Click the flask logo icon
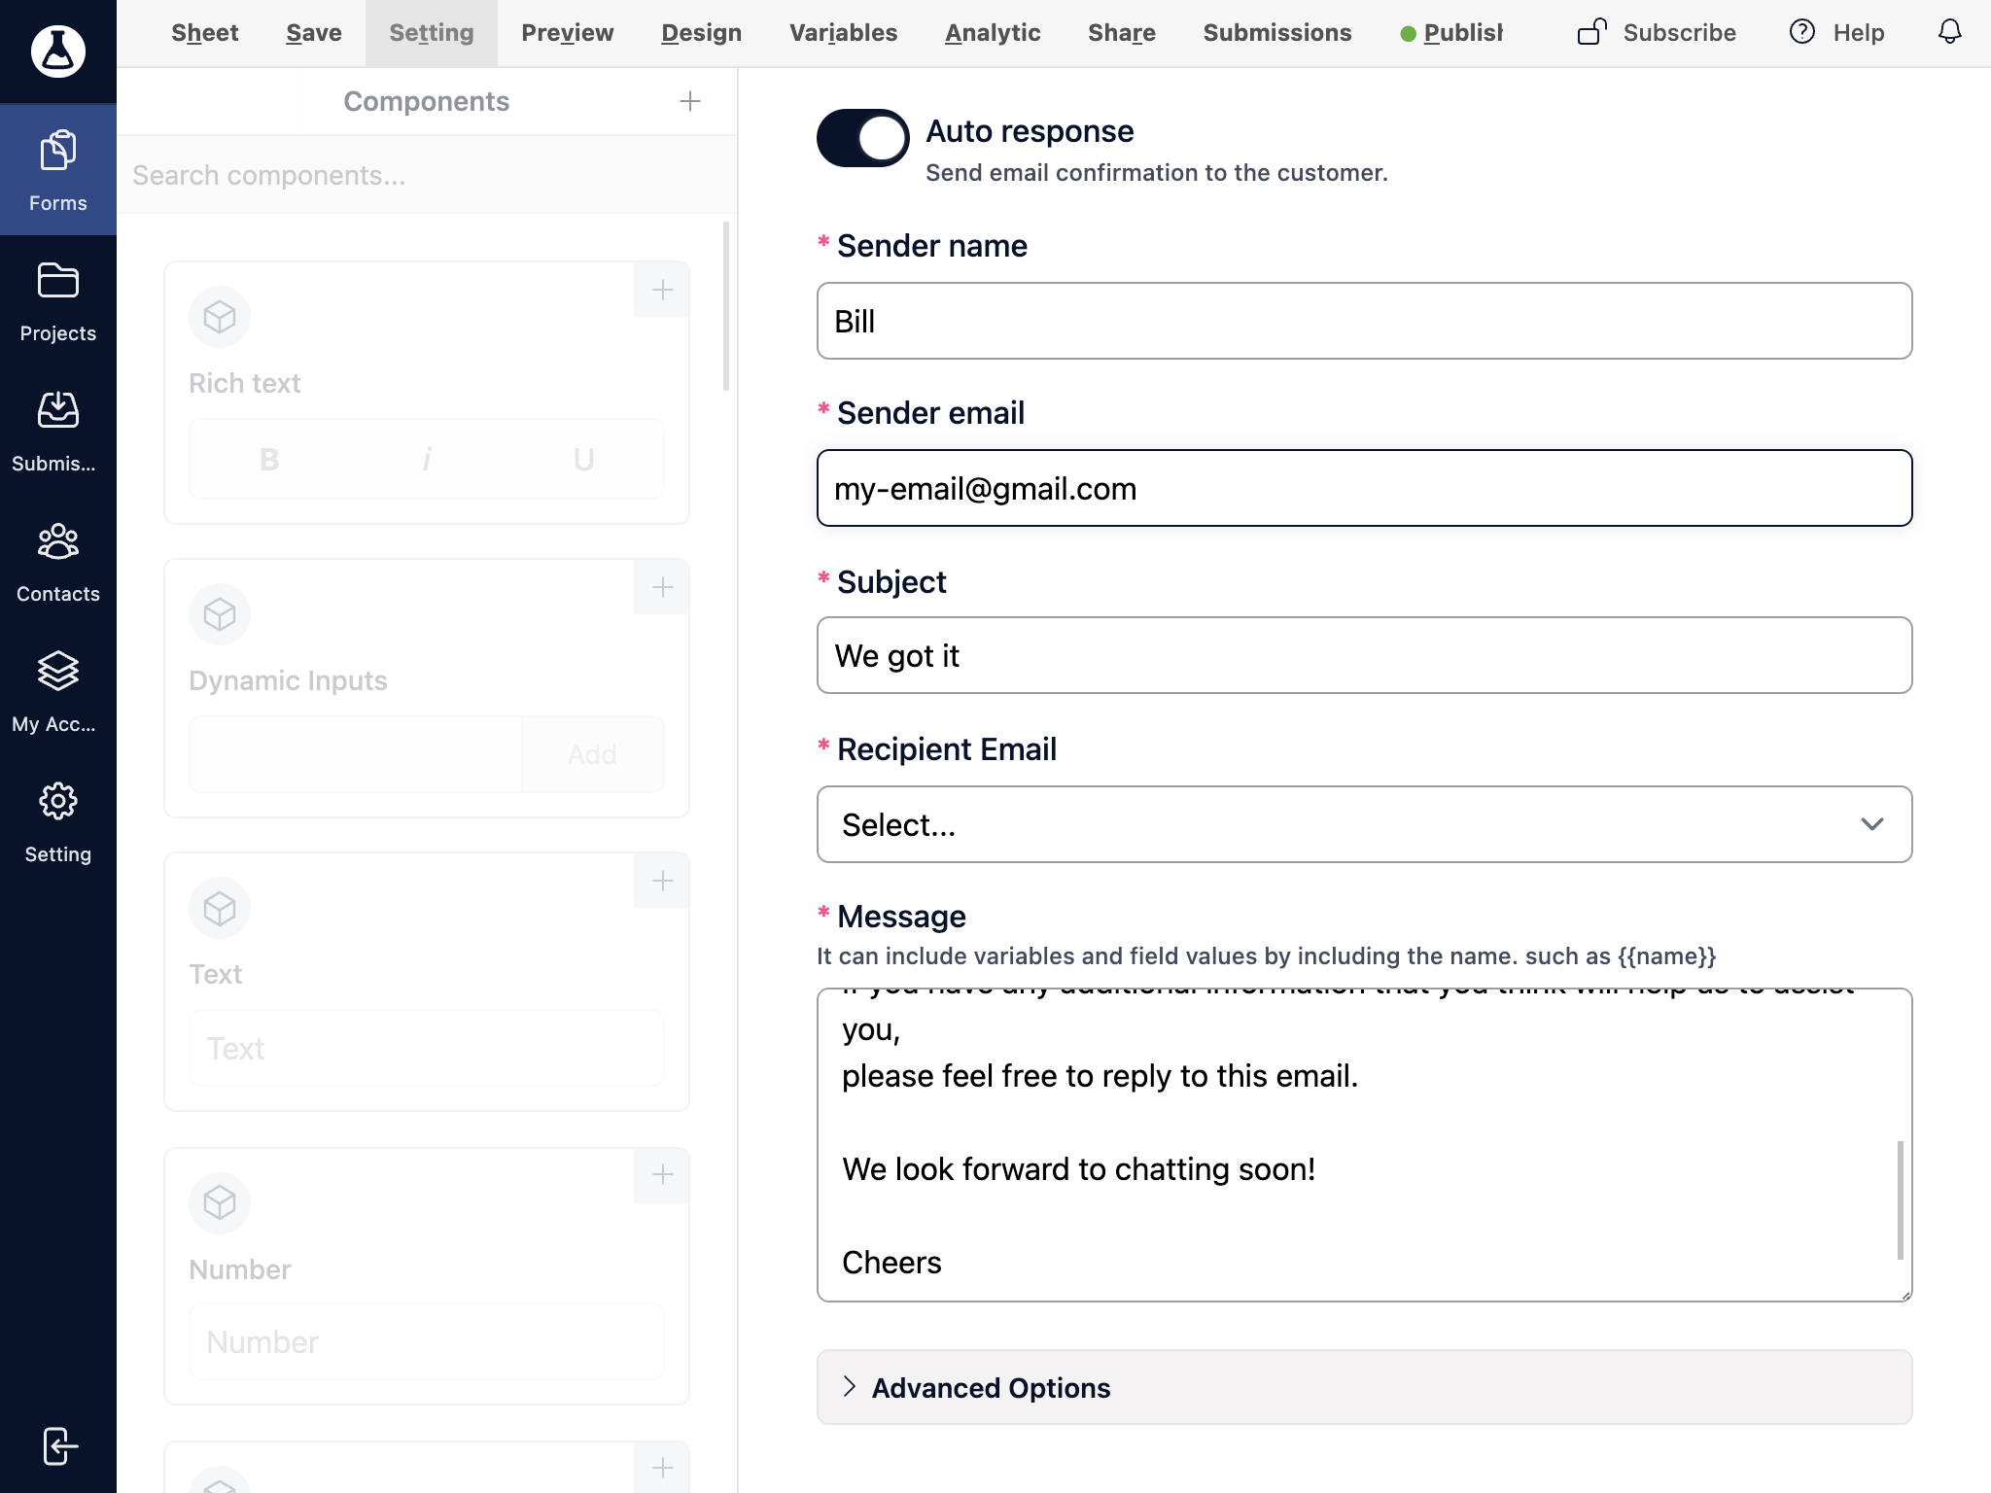This screenshot has width=1991, height=1493. 58,52
